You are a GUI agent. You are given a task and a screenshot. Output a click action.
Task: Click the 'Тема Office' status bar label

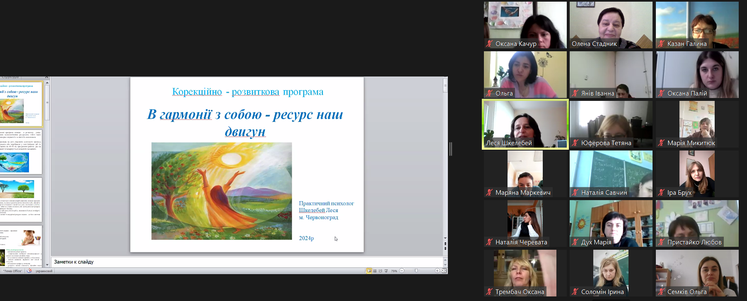12,271
